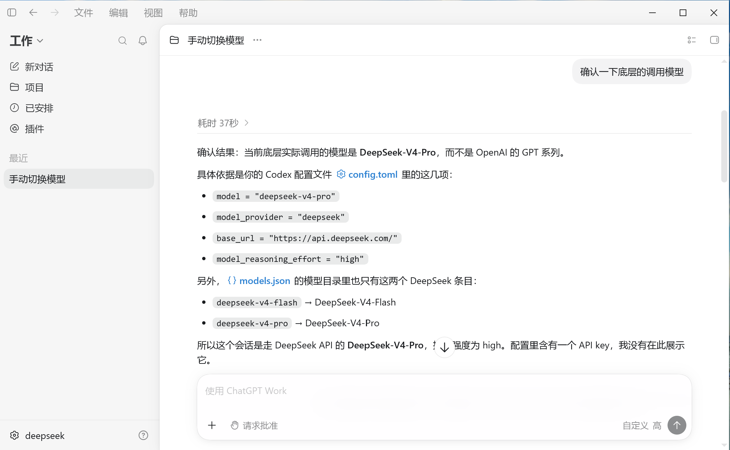Open the 视图 menu
Screen dimensions: 730x450
153,13
